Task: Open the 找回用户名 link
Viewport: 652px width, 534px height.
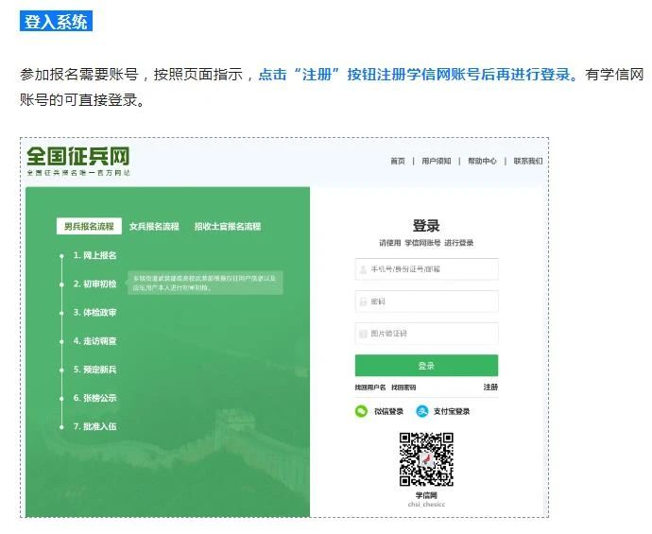Action: coord(370,388)
